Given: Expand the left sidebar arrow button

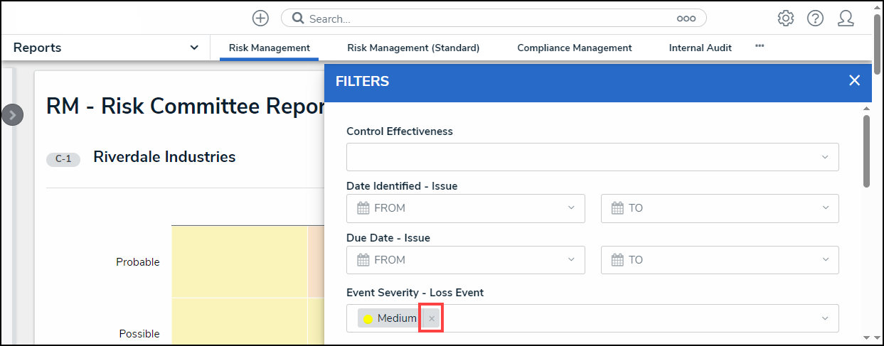Looking at the screenshot, I should pos(13,114).
